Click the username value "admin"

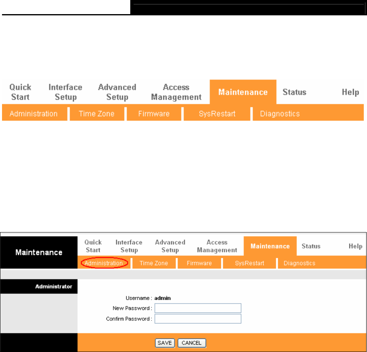(163, 298)
